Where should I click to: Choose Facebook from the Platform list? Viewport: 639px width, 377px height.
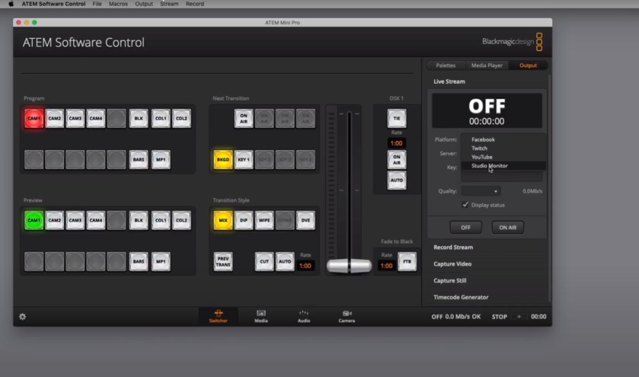[x=504, y=140]
